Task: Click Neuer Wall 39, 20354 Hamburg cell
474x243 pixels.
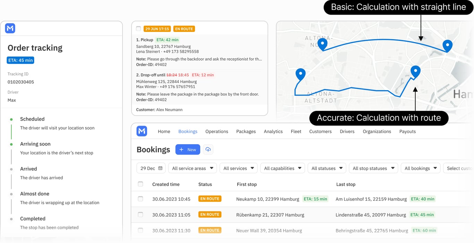Action: (269, 231)
